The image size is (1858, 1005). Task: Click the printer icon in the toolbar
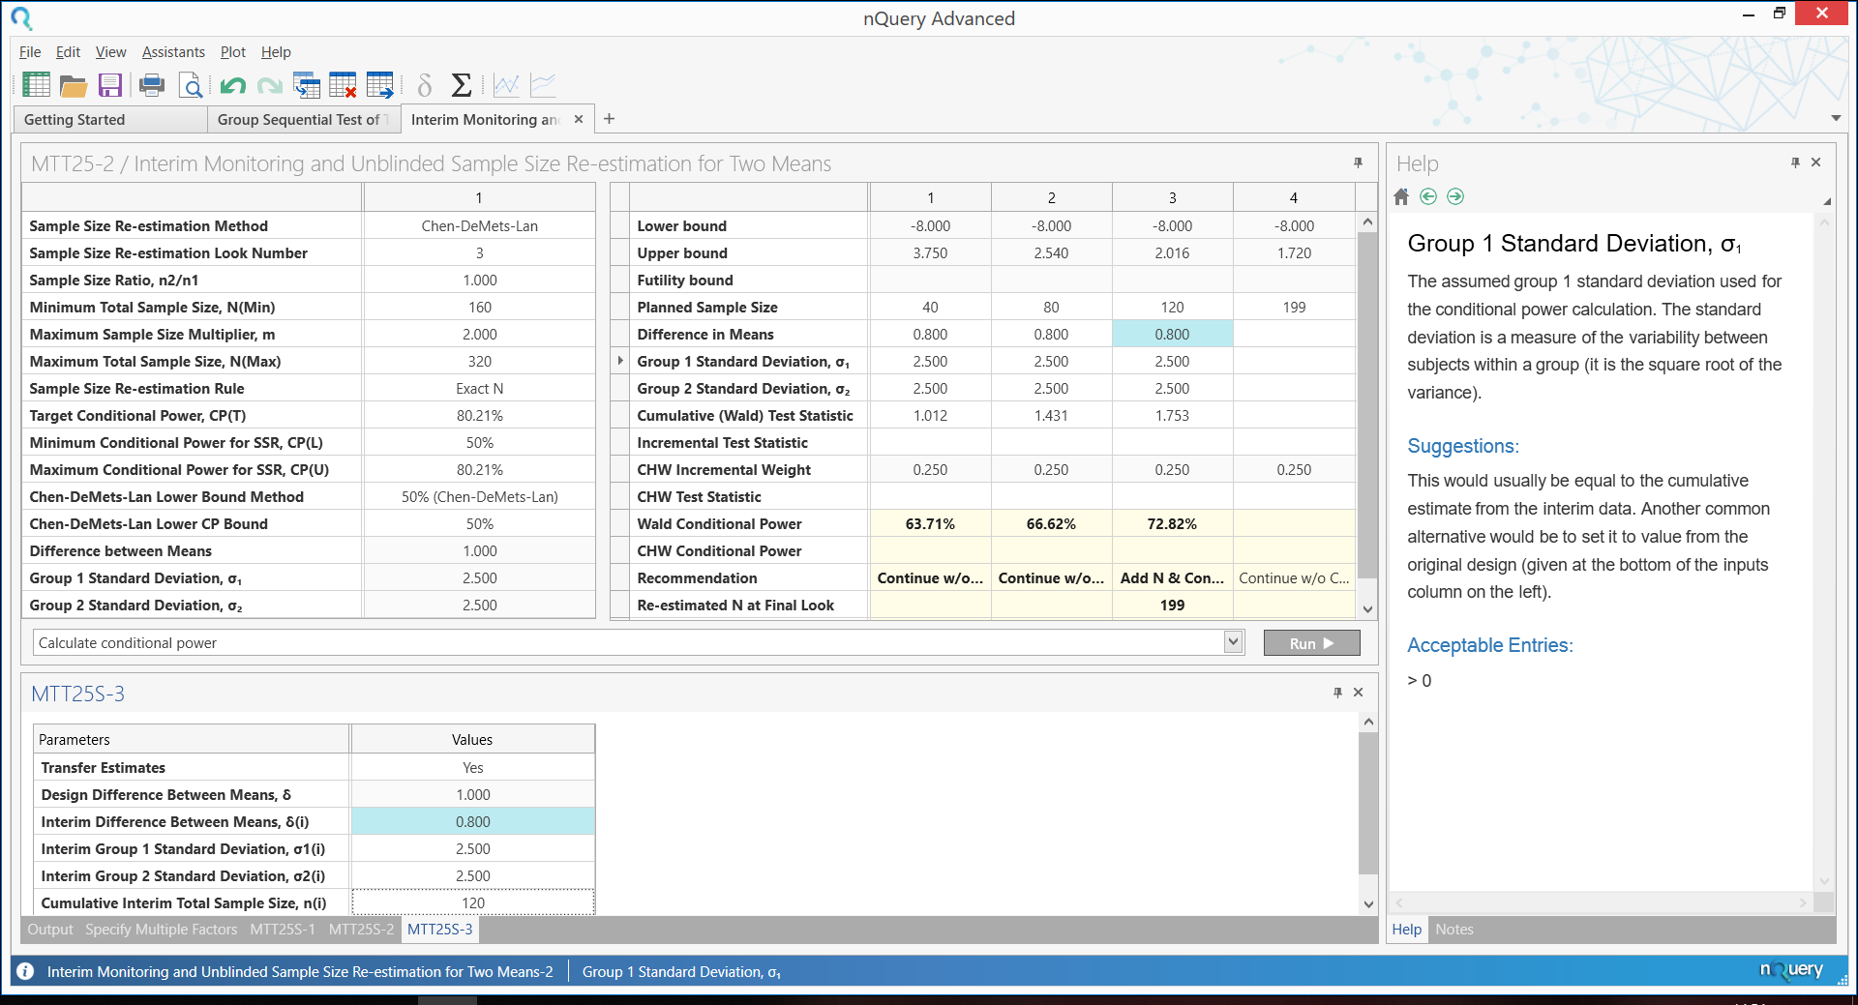(152, 86)
